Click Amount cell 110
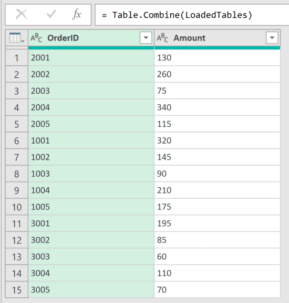The width and height of the screenshot is (289, 303). point(217,273)
